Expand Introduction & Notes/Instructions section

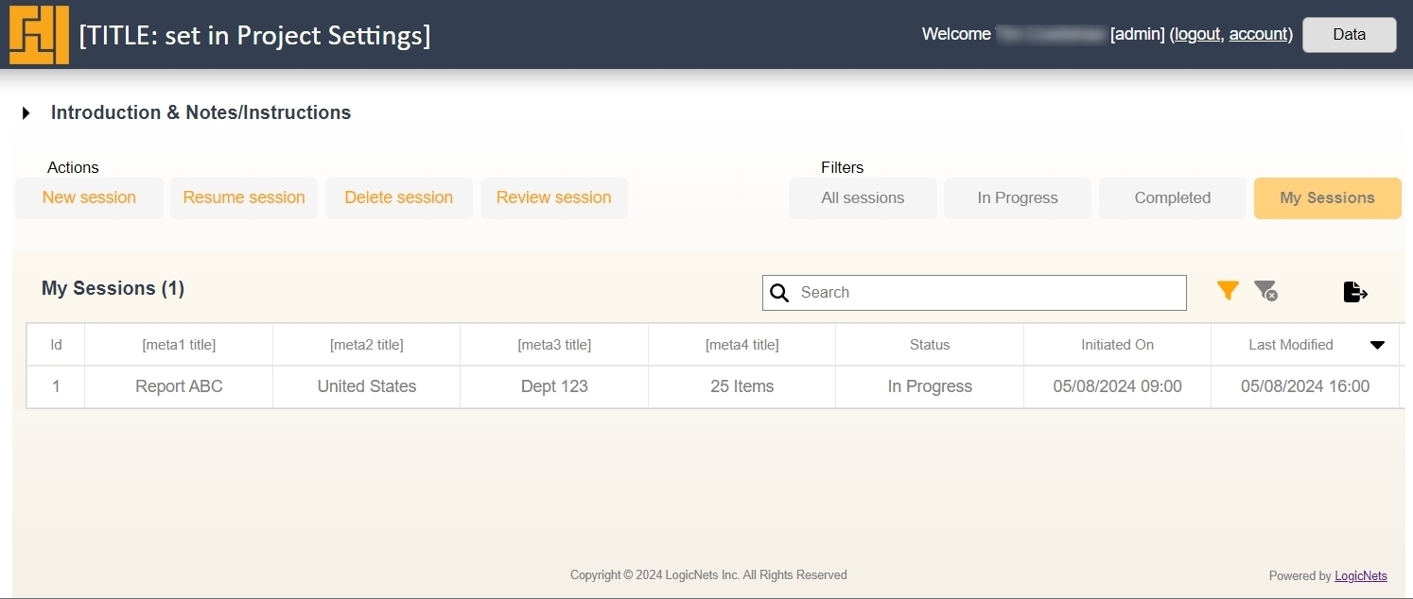(26, 112)
